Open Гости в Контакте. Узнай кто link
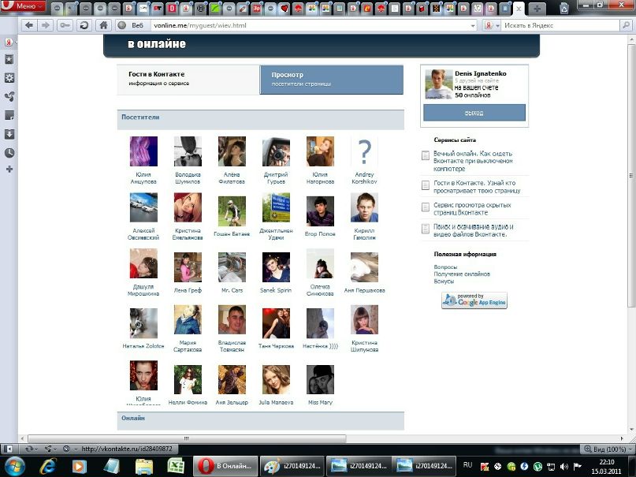The height and width of the screenshot is (477, 636). [x=477, y=187]
